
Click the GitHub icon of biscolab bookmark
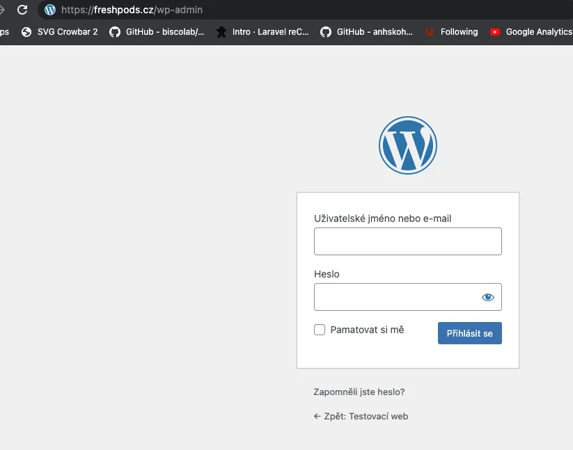[115, 32]
